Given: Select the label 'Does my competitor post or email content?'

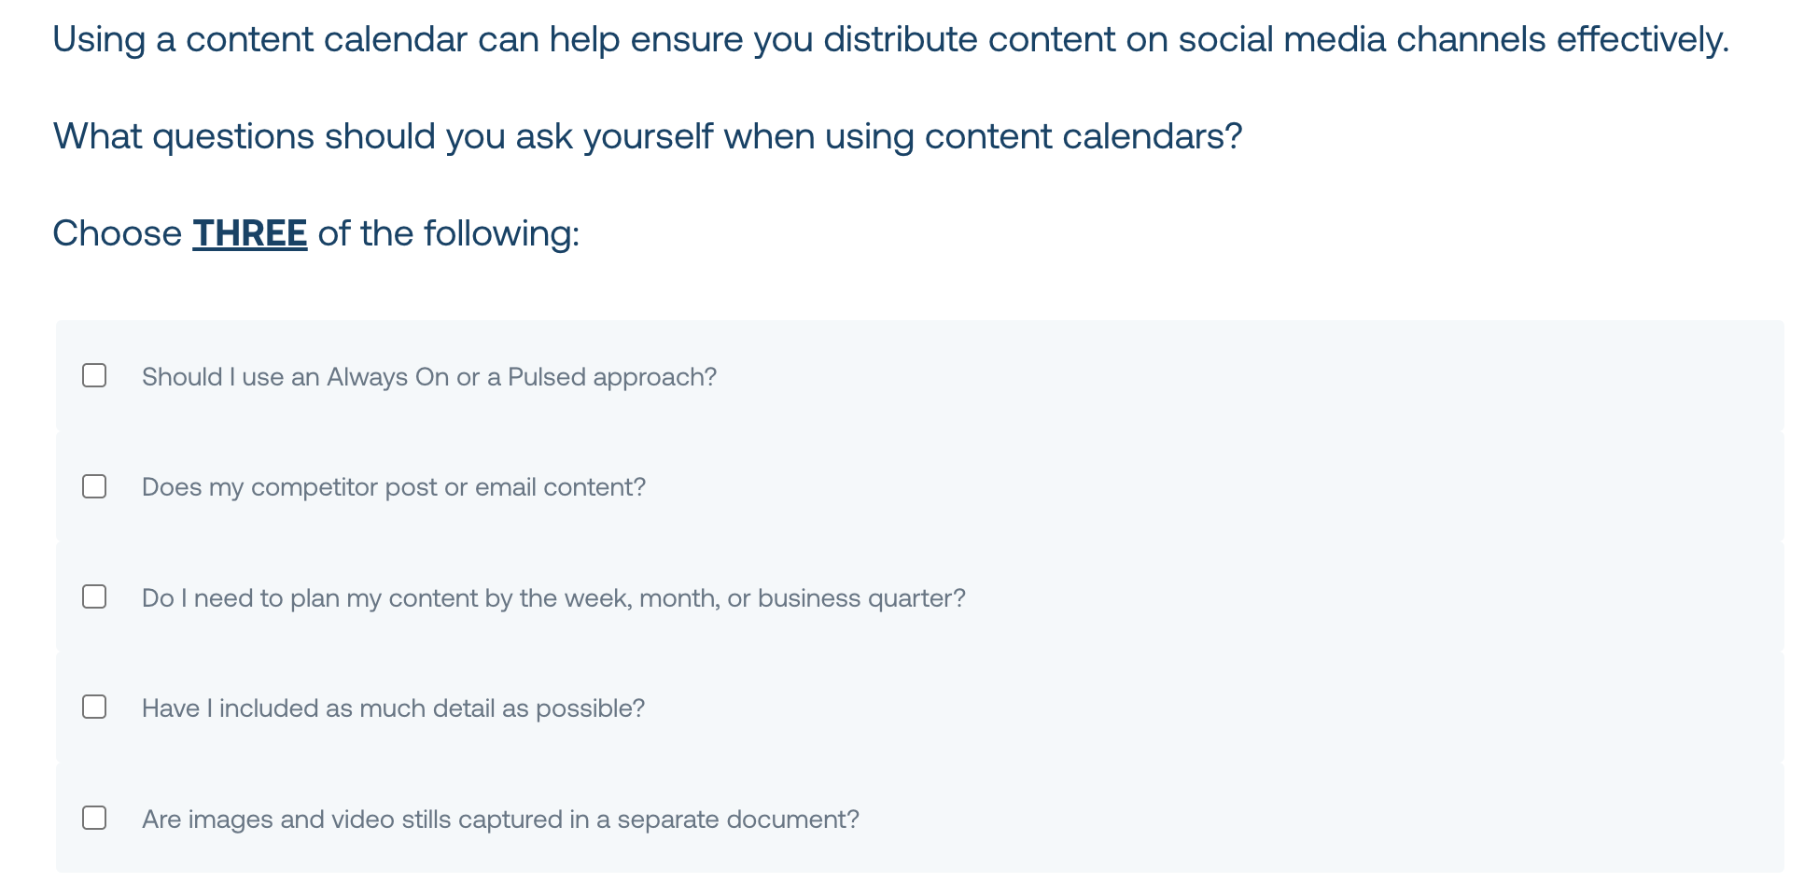Looking at the screenshot, I should point(394,487).
